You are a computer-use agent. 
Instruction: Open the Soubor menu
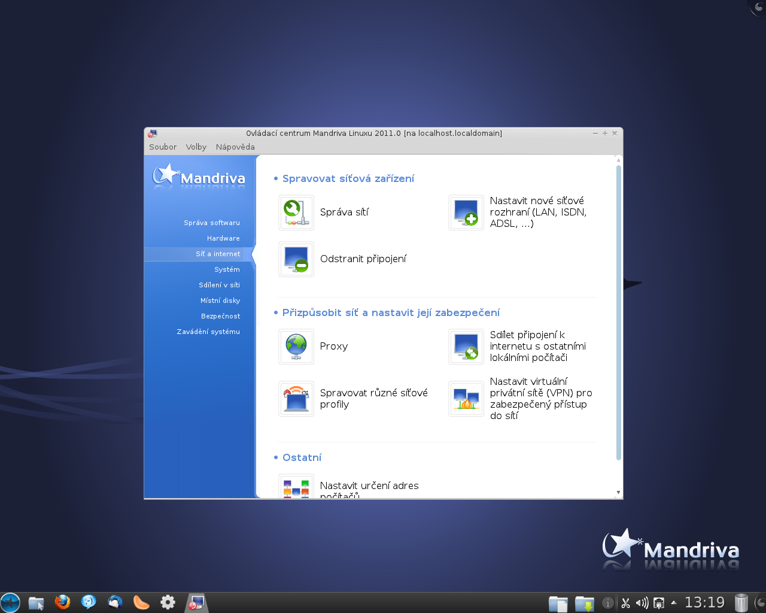pyautogui.click(x=163, y=147)
